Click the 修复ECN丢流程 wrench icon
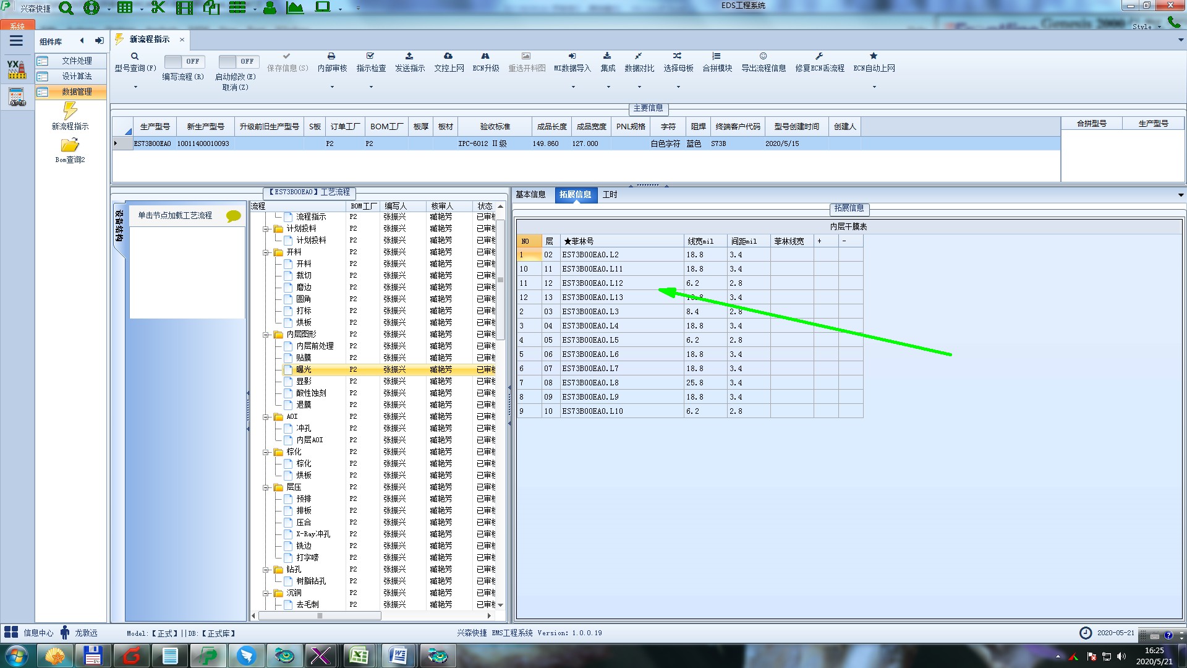 (819, 56)
